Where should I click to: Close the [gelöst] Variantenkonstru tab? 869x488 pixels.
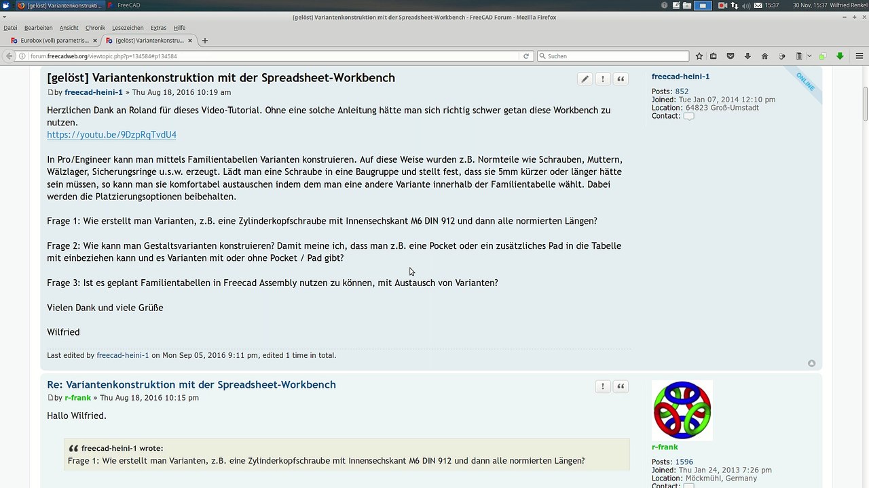click(190, 41)
